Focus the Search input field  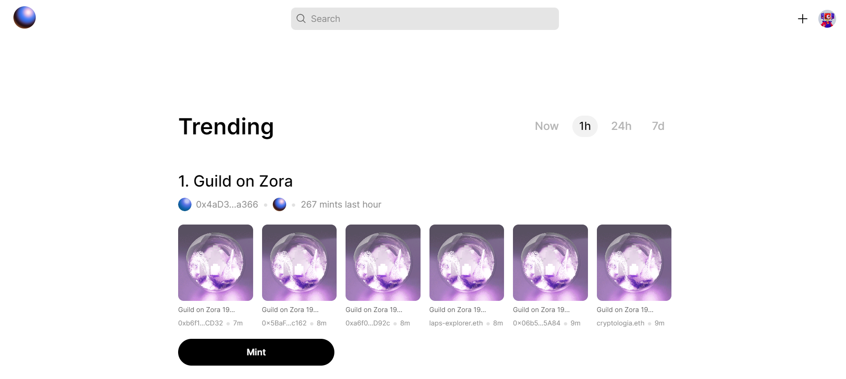pos(429,19)
